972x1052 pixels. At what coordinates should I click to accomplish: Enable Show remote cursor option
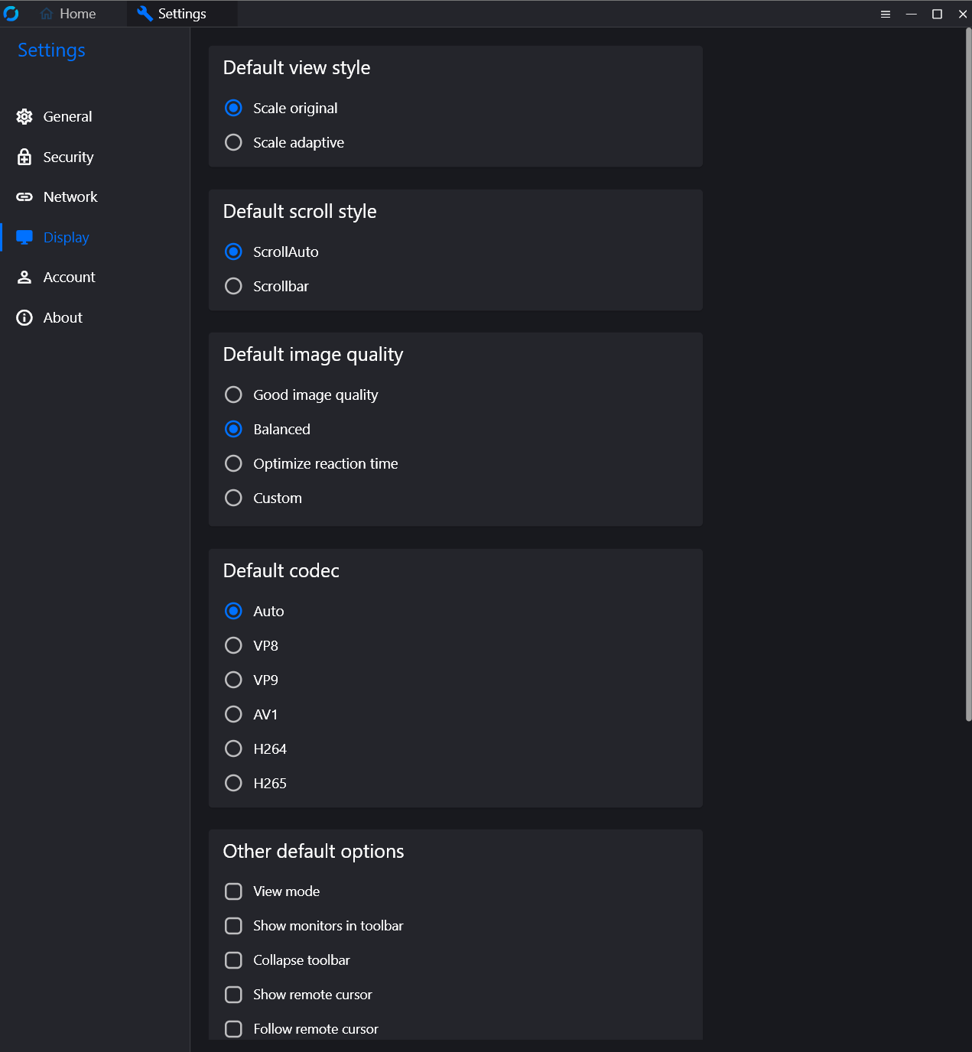tap(233, 995)
